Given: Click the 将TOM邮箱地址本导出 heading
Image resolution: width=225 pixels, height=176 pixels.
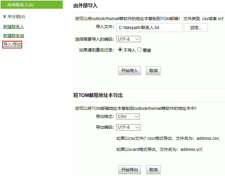Looking at the screenshot, I should [98, 95].
